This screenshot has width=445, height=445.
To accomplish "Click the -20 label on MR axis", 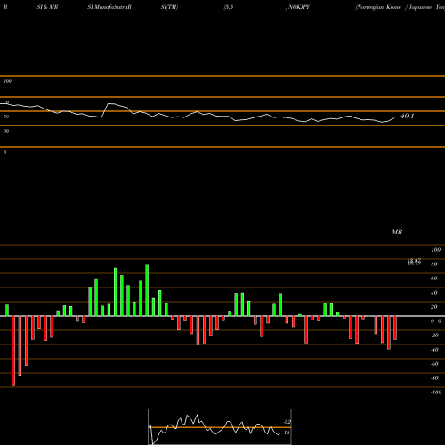I will (x=434, y=336).
